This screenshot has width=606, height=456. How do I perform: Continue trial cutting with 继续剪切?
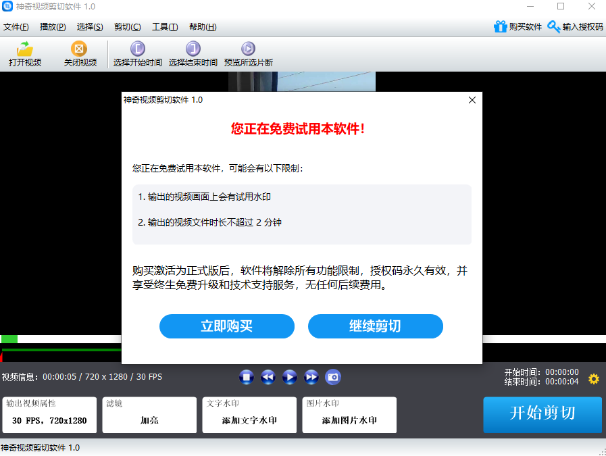[x=375, y=326]
